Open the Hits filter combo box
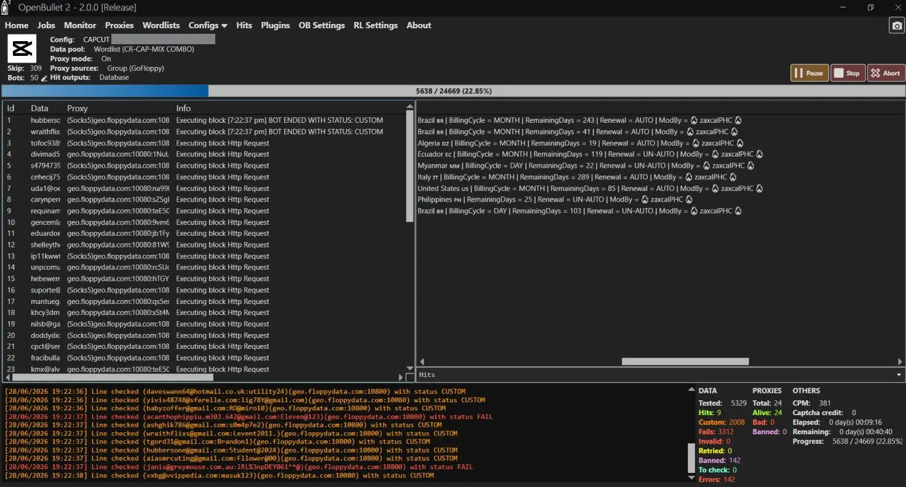 point(661,375)
